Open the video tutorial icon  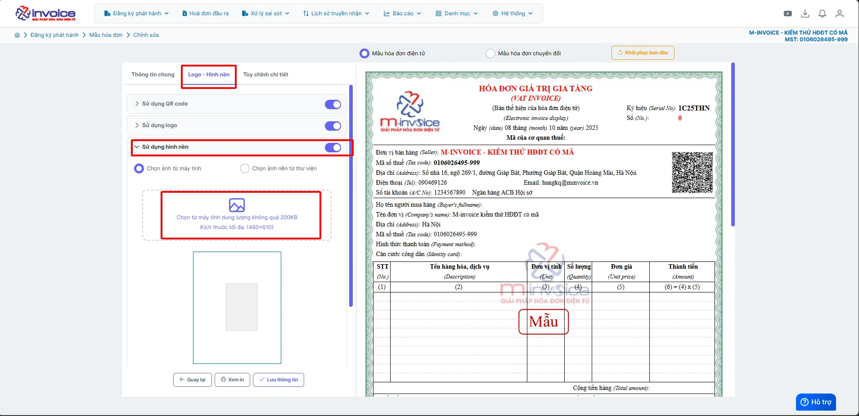click(x=788, y=13)
